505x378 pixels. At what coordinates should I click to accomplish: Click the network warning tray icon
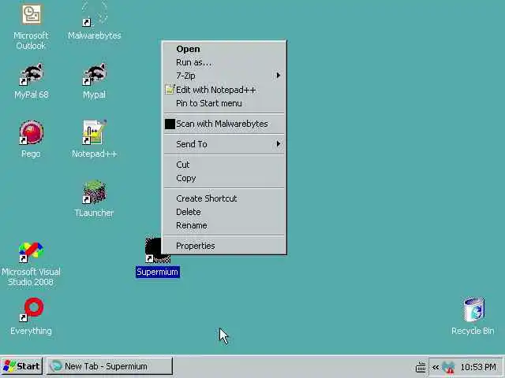[x=448, y=367]
